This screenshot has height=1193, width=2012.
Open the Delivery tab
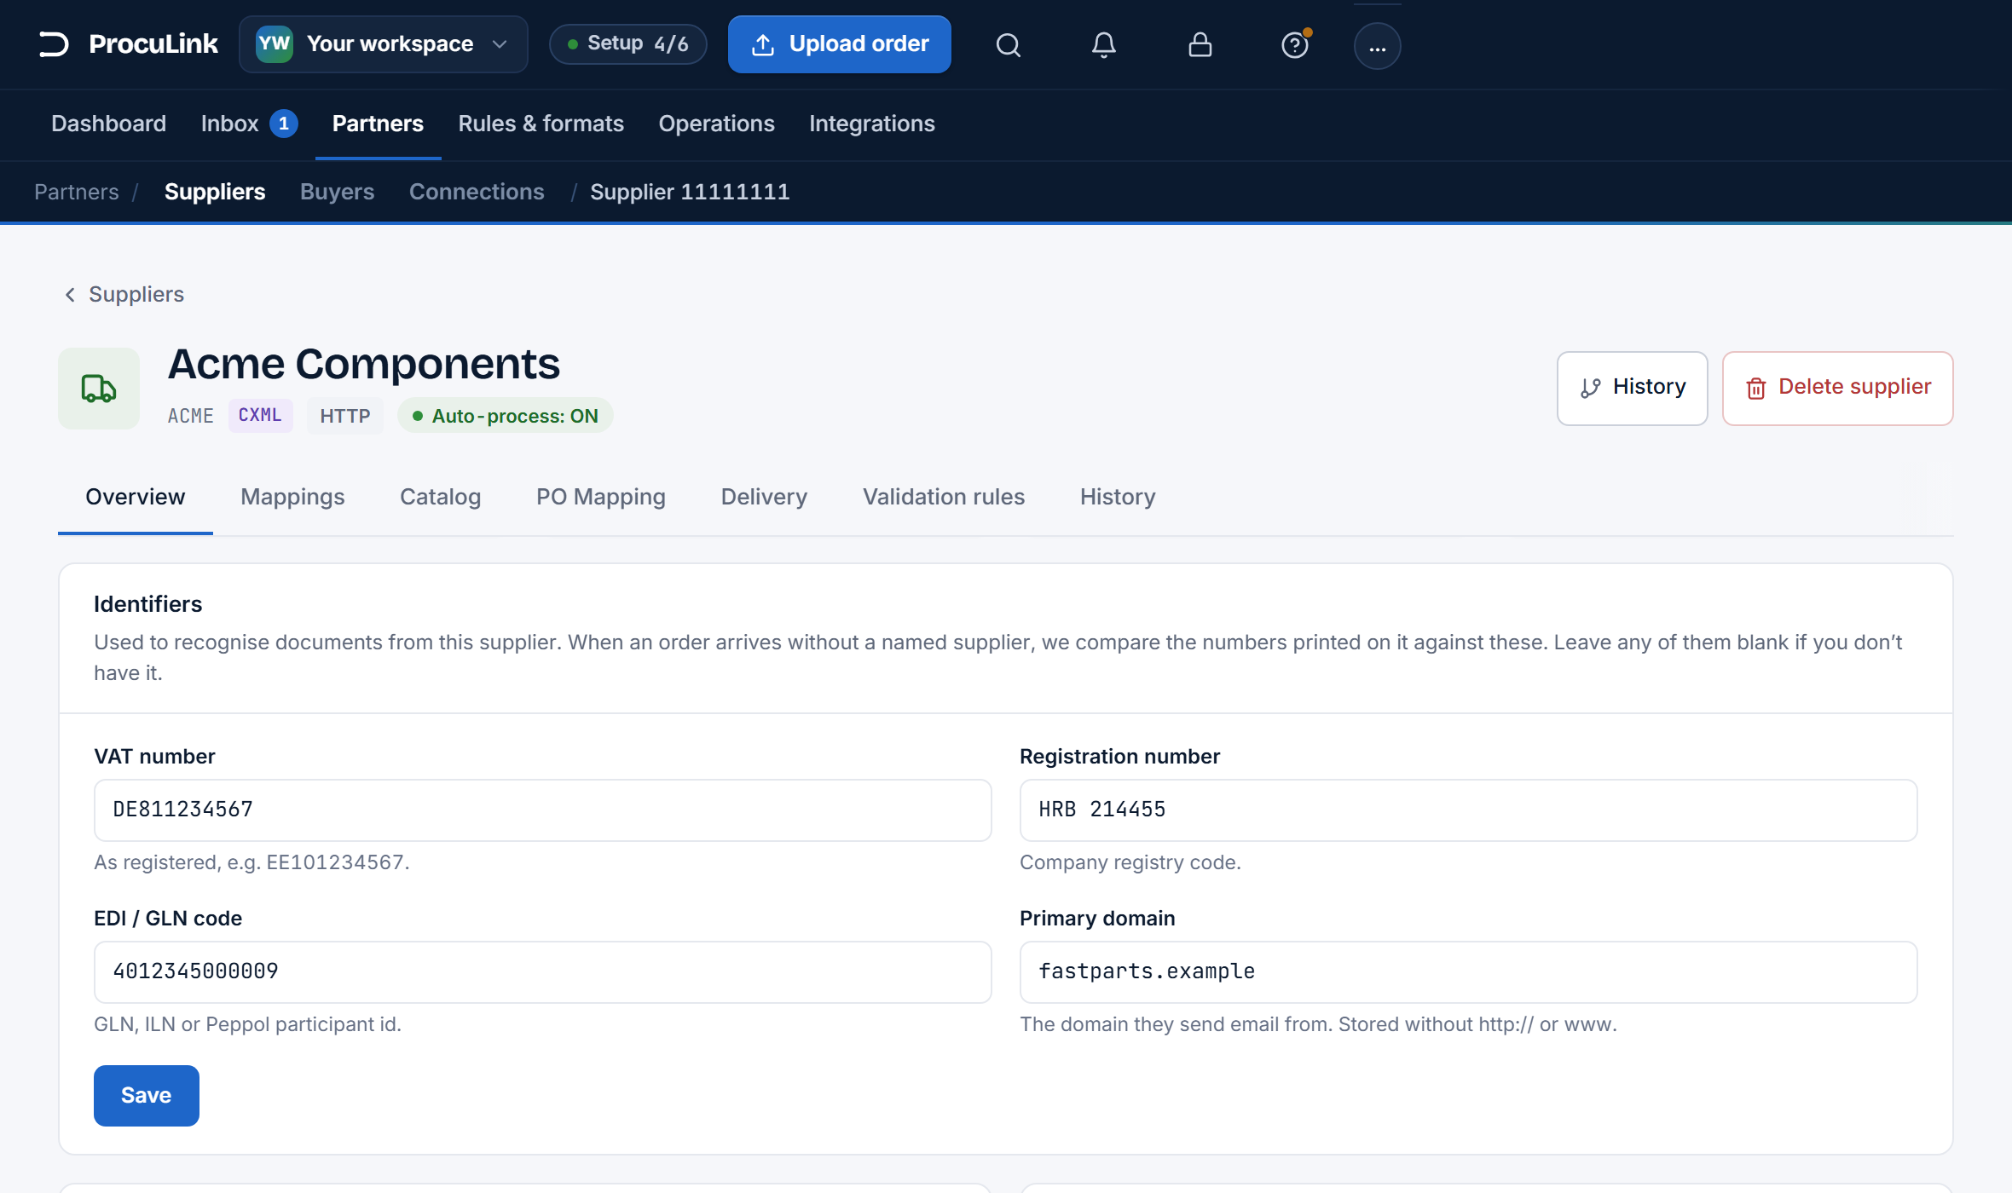(764, 497)
